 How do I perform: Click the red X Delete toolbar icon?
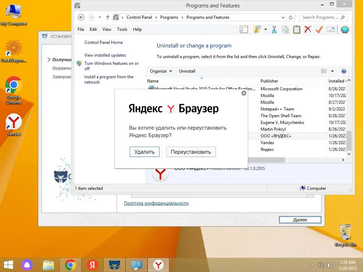308,29
